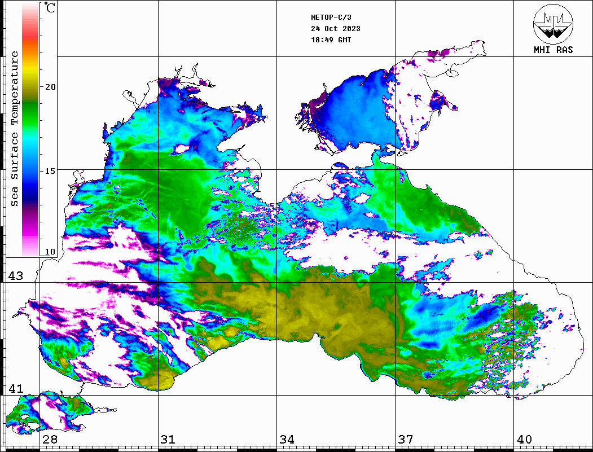Screen dimensions: 593x452
Task: Click the 15 mark on temperature scale
Action: pos(50,171)
